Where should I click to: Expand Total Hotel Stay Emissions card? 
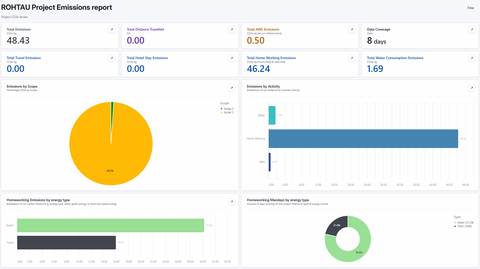coord(232,58)
